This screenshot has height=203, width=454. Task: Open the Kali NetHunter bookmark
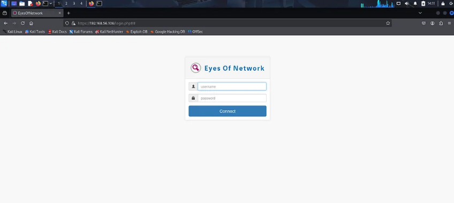pyautogui.click(x=109, y=32)
